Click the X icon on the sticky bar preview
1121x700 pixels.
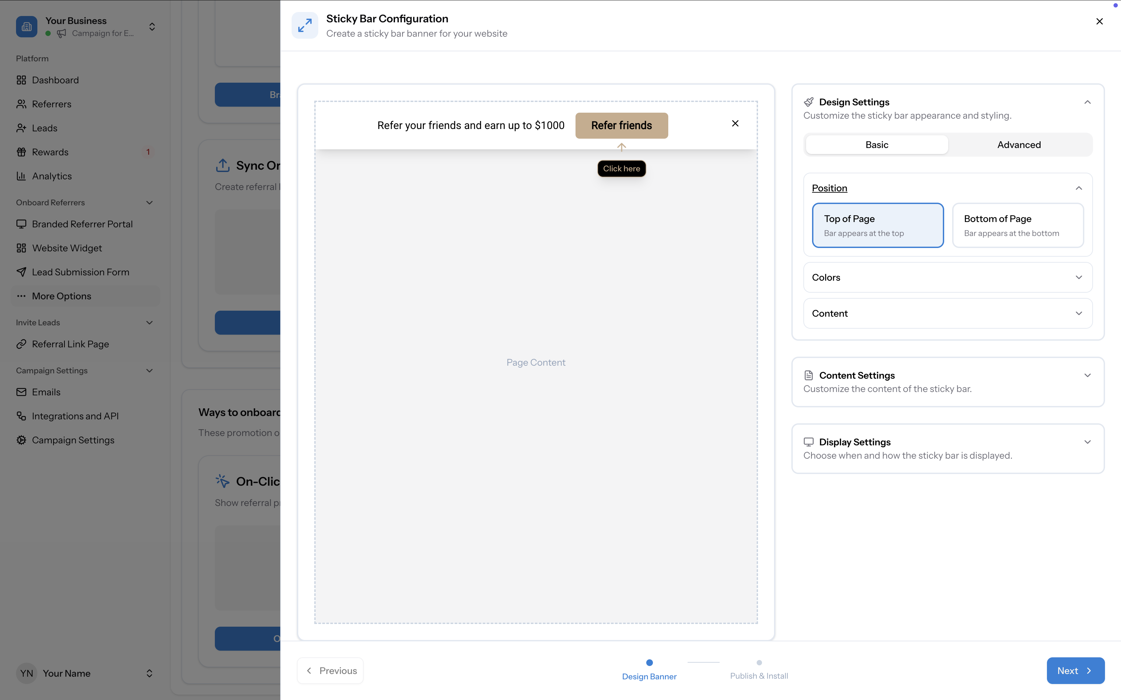coord(735,124)
